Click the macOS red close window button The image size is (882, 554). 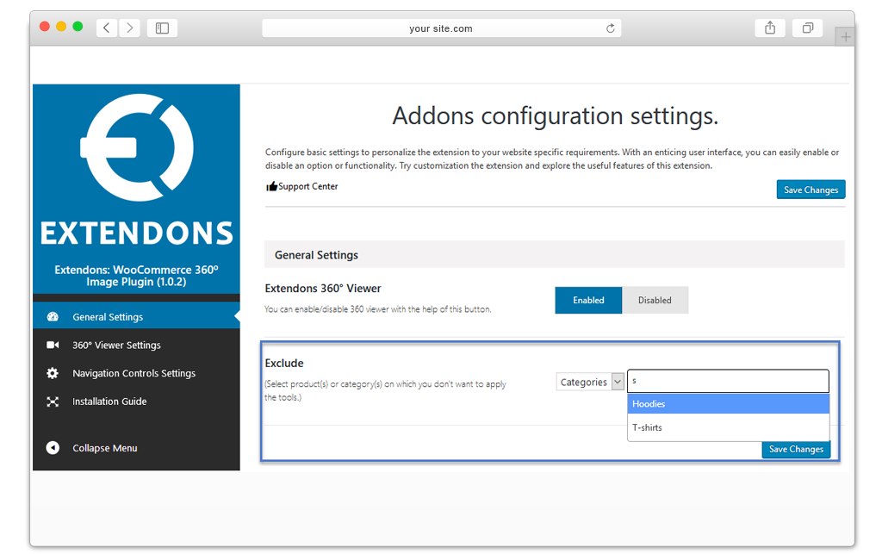[x=45, y=27]
